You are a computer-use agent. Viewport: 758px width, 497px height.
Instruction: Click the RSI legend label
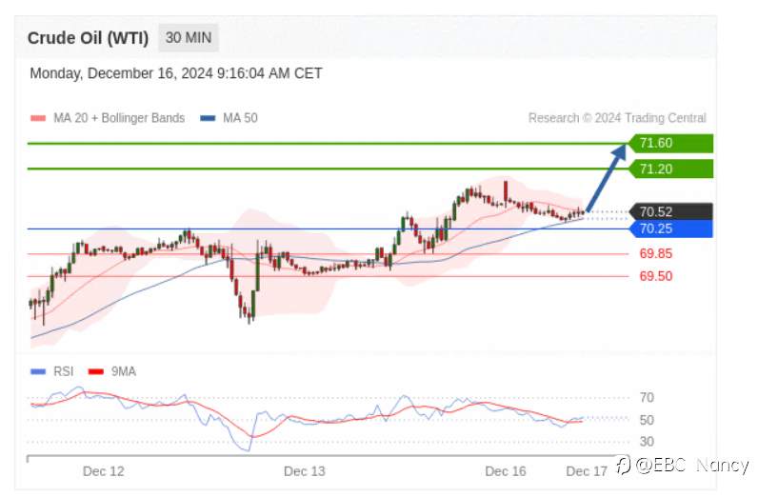point(64,371)
